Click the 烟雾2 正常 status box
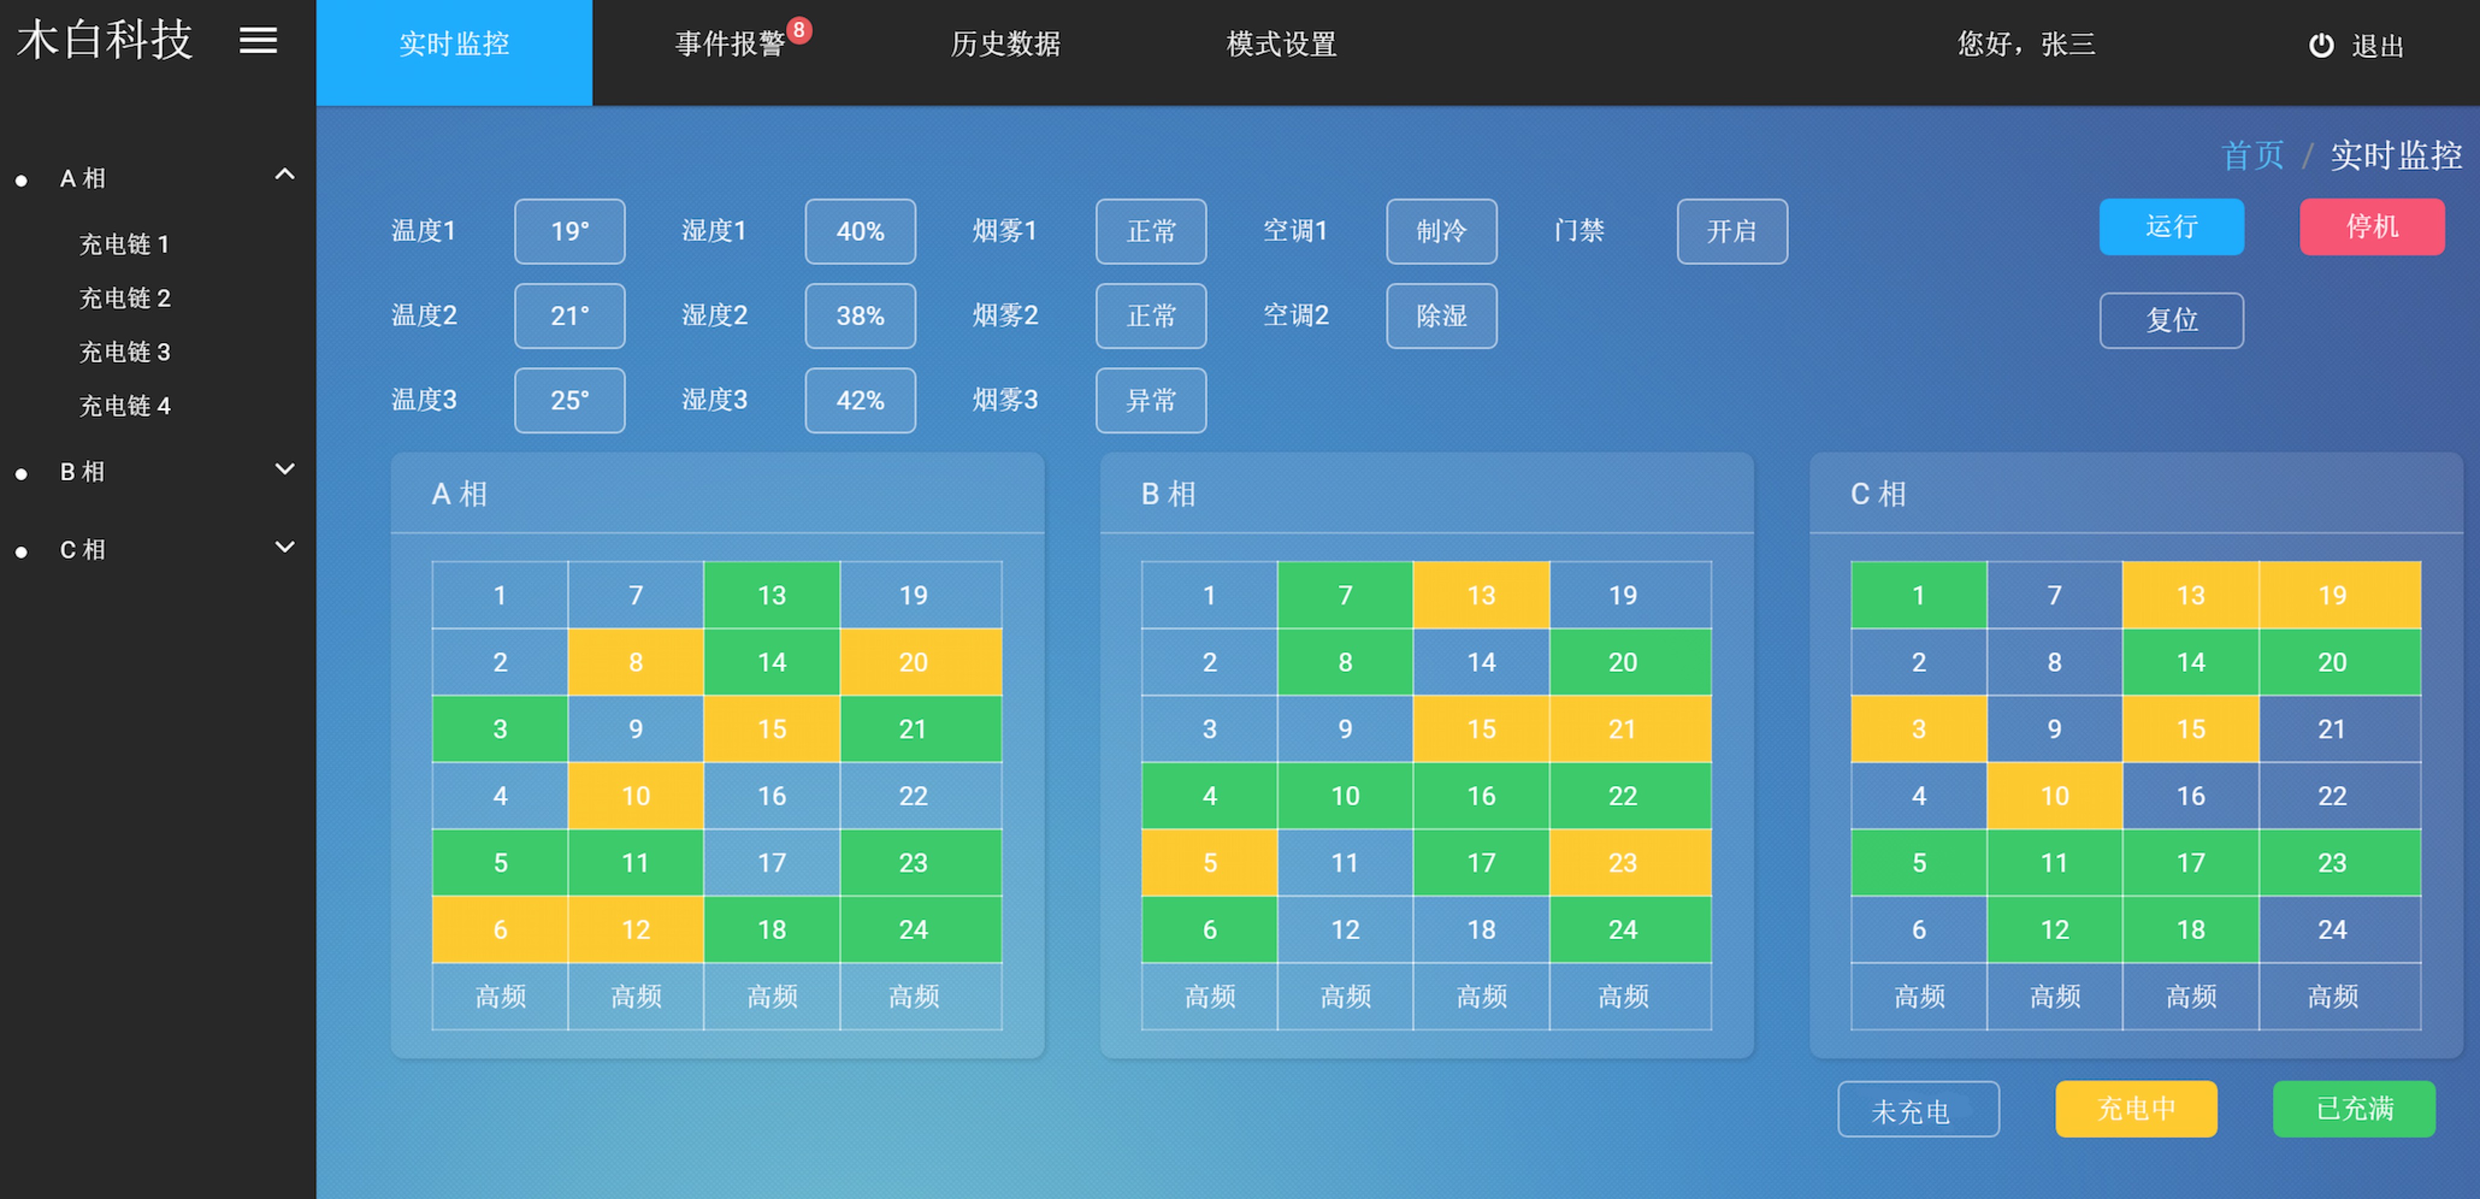The width and height of the screenshot is (2480, 1199). [x=1150, y=317]
